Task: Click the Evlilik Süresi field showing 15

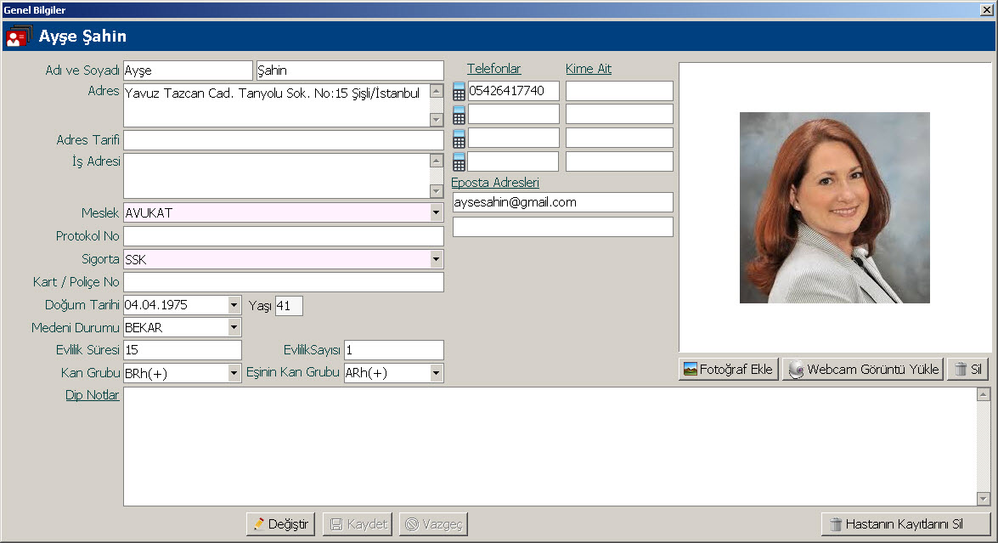Action: coord(182,350)
